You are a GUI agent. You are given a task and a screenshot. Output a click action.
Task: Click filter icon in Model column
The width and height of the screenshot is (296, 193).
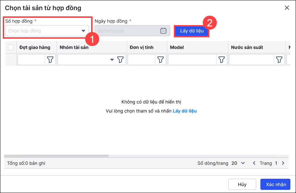pyautogui.click(x=221, y=60)
